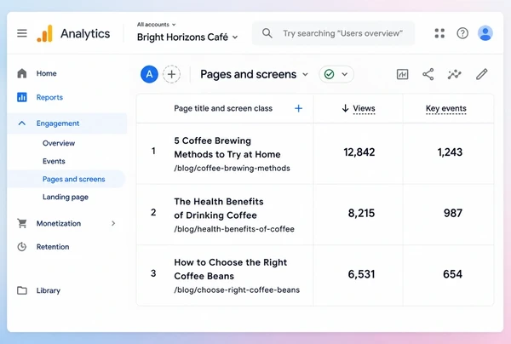Customize report with pencil icon

(x=481, y=74)
